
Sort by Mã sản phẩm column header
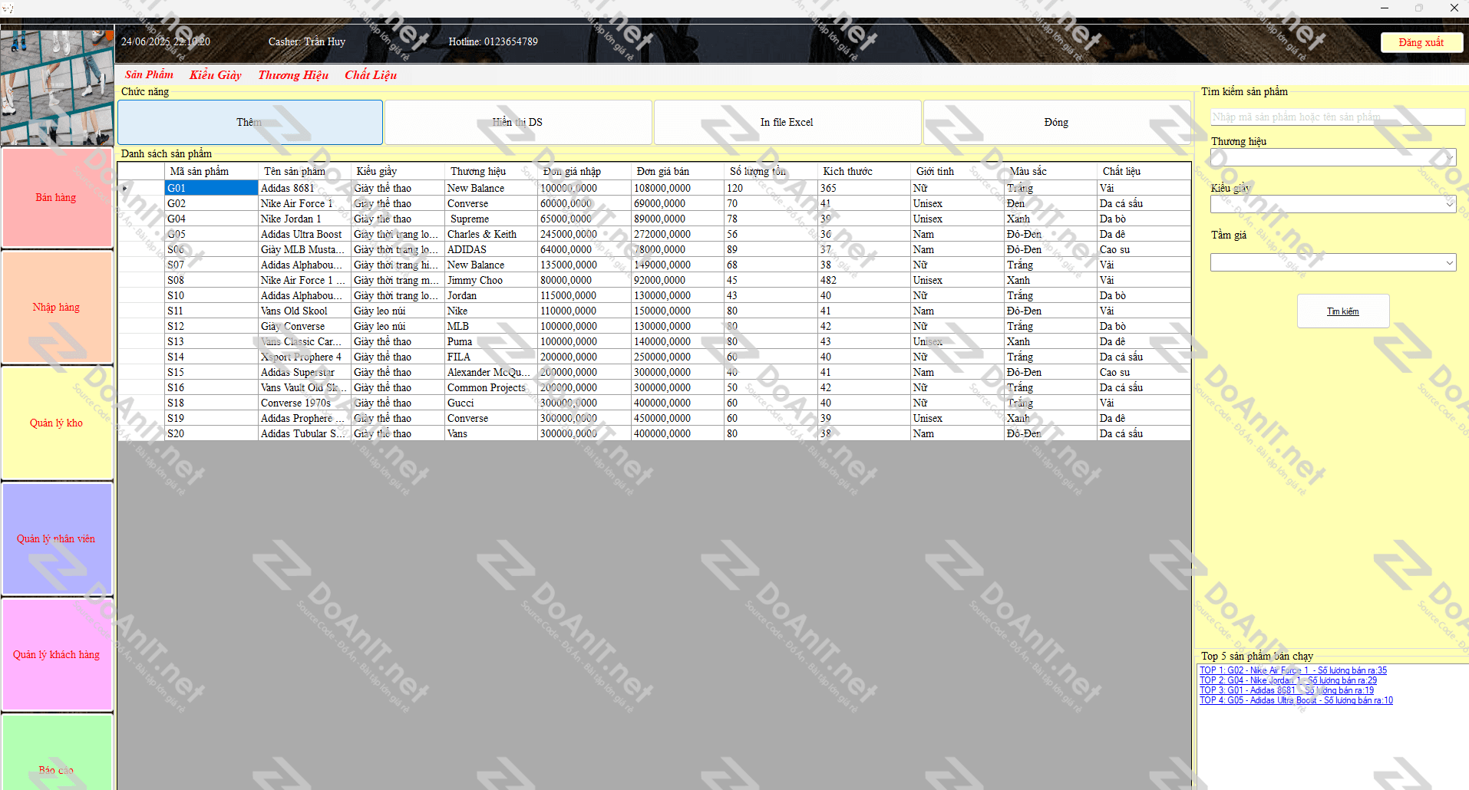[x=212, y=171]
